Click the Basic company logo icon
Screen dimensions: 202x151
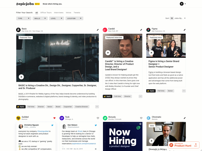pos(18,30)
